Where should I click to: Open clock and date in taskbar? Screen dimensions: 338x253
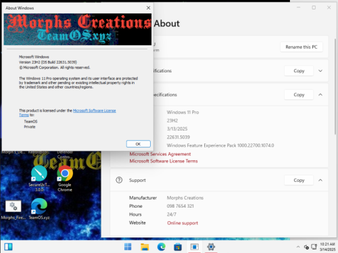point(327,247)
